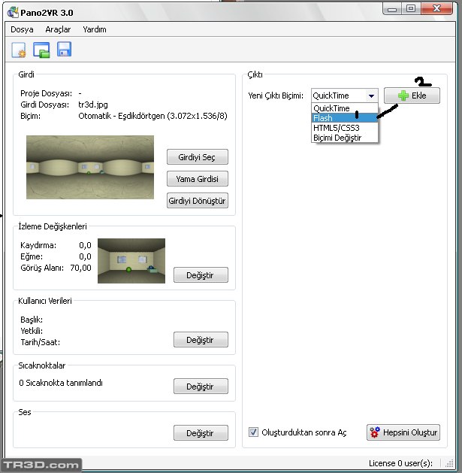Click the Hepsini Oluştur button
The image size is (462, 473).
403,432
